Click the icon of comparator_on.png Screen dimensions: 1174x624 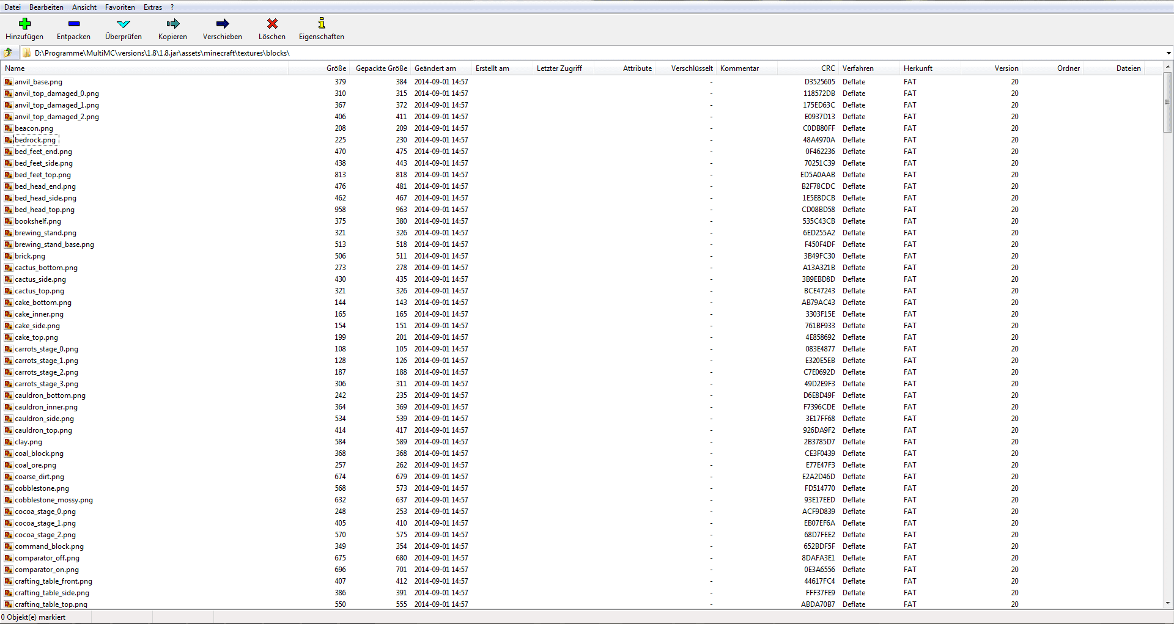9,570
